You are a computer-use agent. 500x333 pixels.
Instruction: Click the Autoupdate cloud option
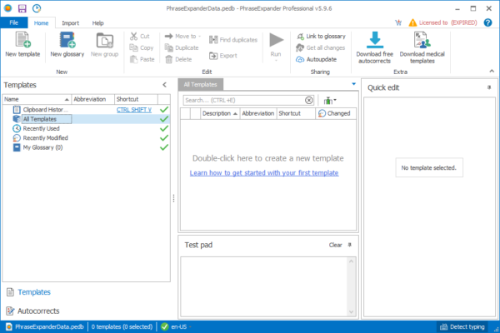click(x=317, y=59)
